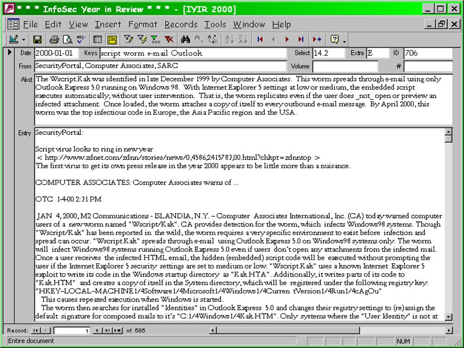Screen dimensions: 464x348
Task: Click Entry vertical scrollbar thumb
Action: pyautogui.click(x=449, y=139)
